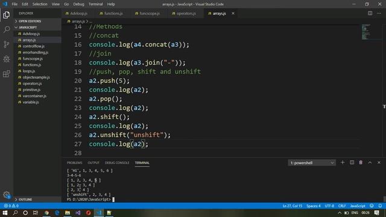Screen dimensions: 386x217
Task: Click the code minimap preview
Action: coord(366,32)
